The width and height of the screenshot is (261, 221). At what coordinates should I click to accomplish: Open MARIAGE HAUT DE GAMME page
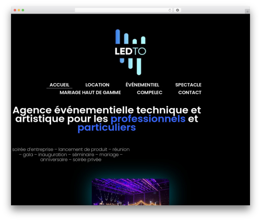(x=90, y=92)
